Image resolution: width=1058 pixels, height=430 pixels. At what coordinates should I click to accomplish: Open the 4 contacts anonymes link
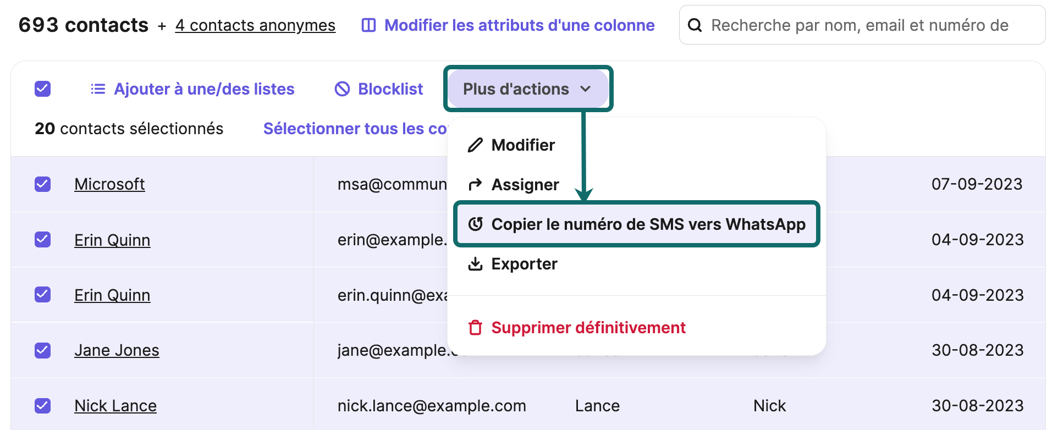click(255, 25)
